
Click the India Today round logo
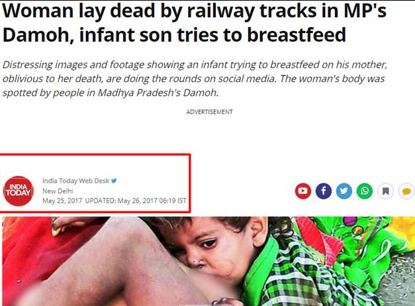(x=19, y=191)
